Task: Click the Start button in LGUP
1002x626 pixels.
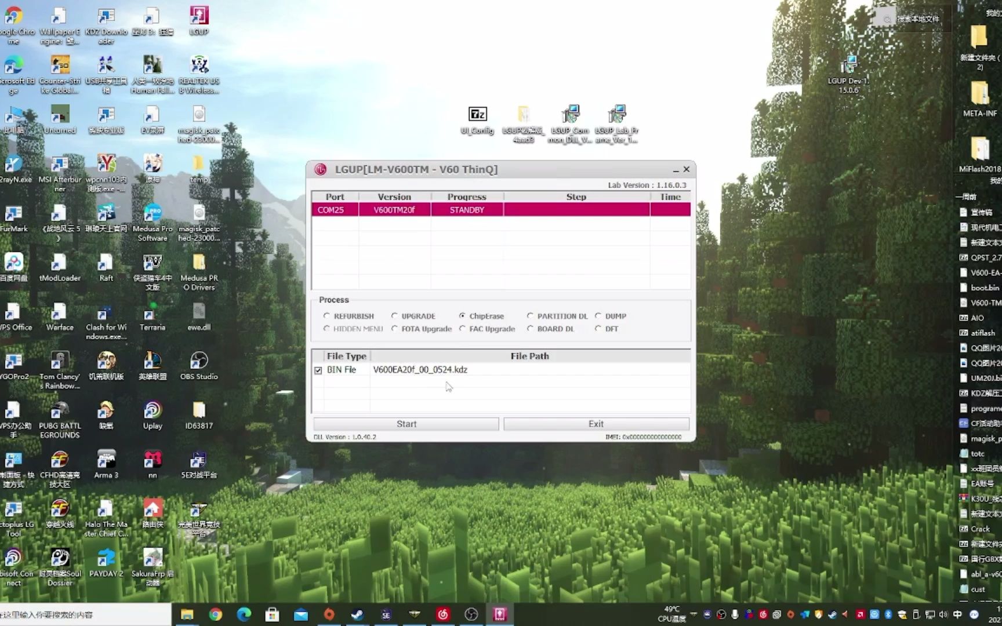Action: point(406,424)
